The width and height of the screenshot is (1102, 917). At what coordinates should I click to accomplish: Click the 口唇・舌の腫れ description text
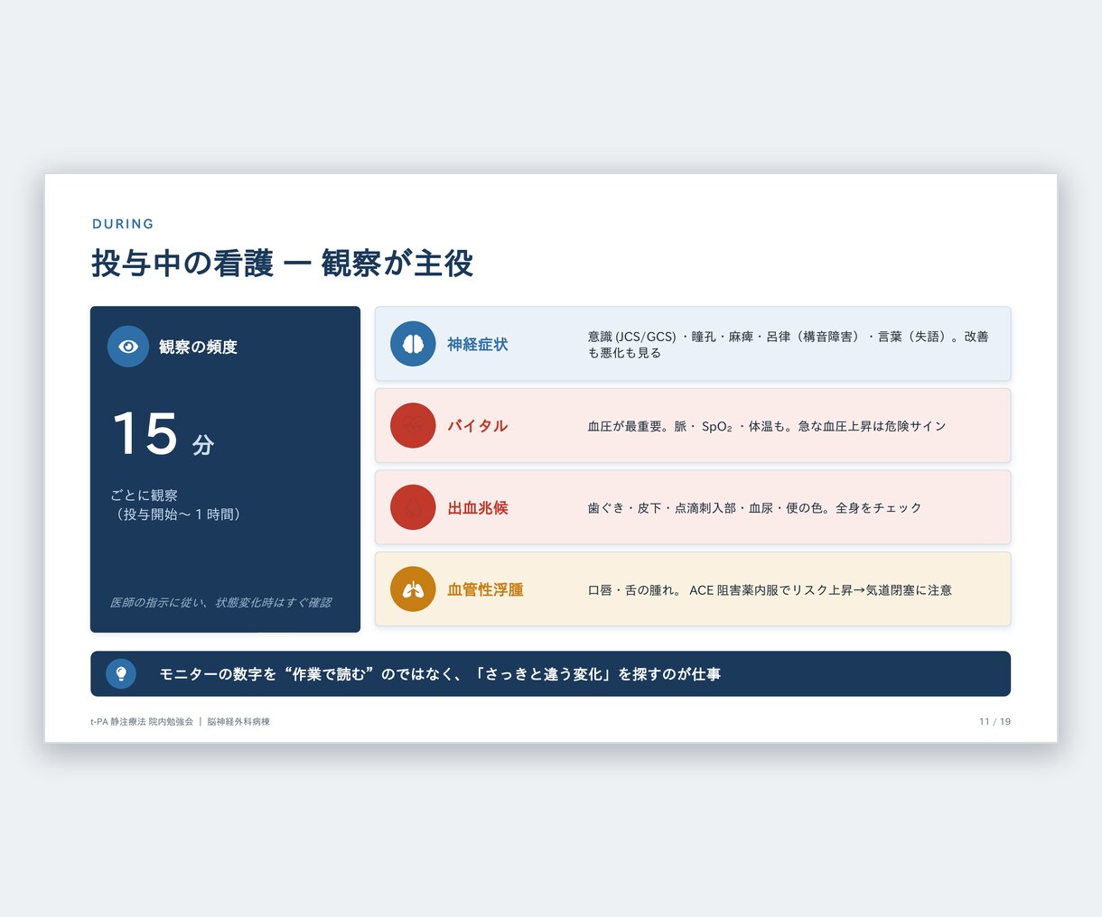[770, 590]
